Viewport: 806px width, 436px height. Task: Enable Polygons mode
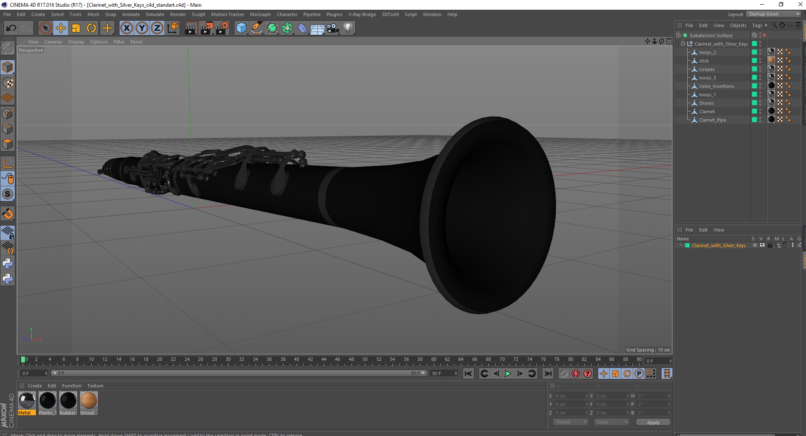click(x=8, y=144)
